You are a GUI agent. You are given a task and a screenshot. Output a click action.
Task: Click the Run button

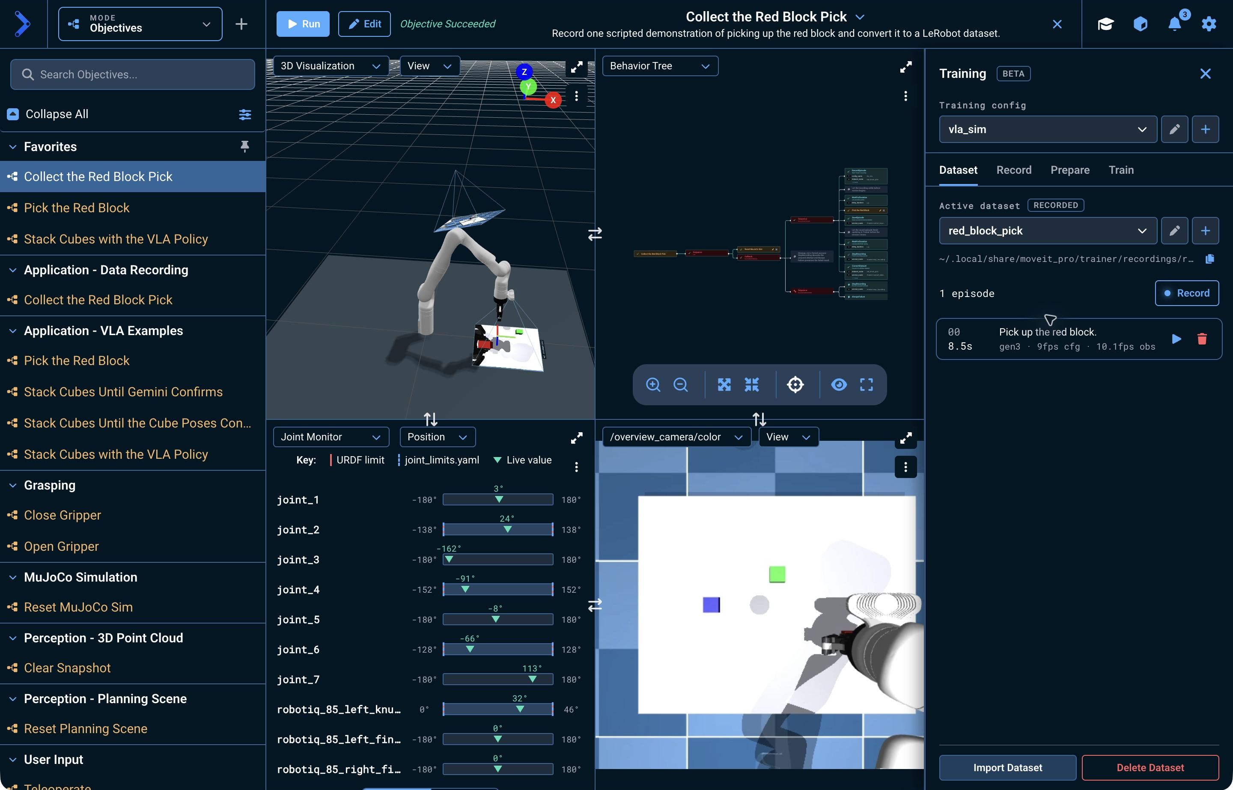tap(303, 24)
